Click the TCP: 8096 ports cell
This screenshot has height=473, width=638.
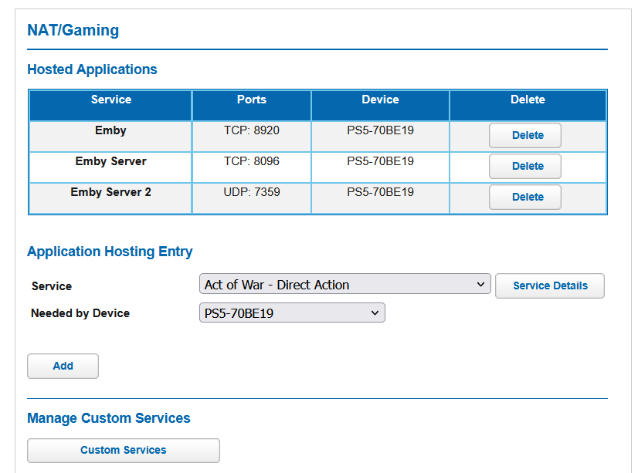(x=252, y=161)
